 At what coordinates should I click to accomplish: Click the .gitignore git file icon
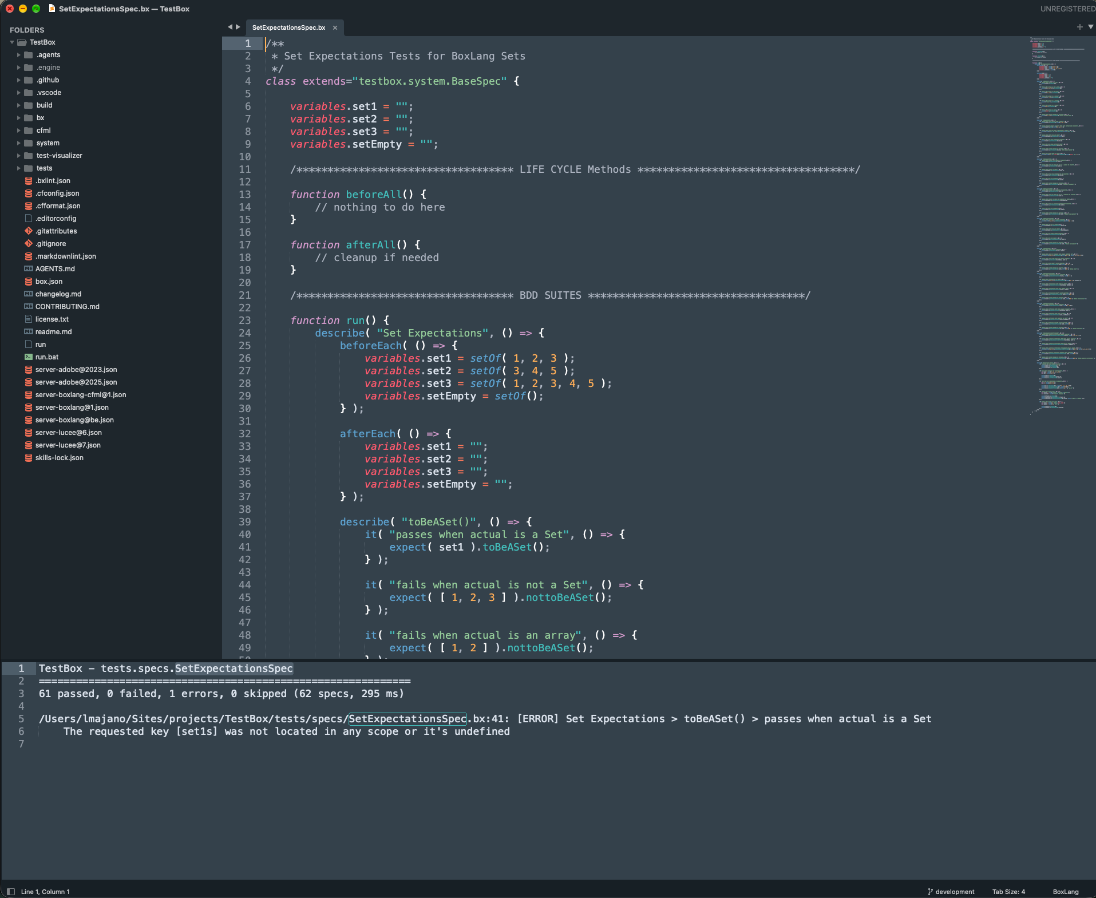click(29, 244)
